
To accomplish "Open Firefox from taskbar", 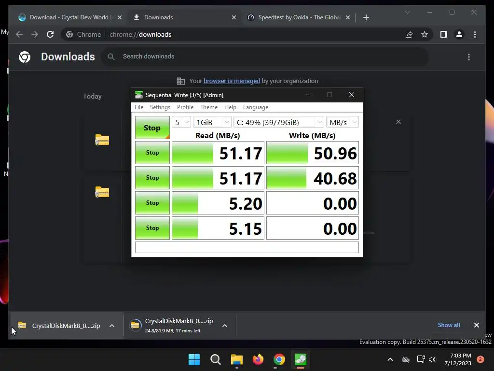I will [x=258, y=359].
